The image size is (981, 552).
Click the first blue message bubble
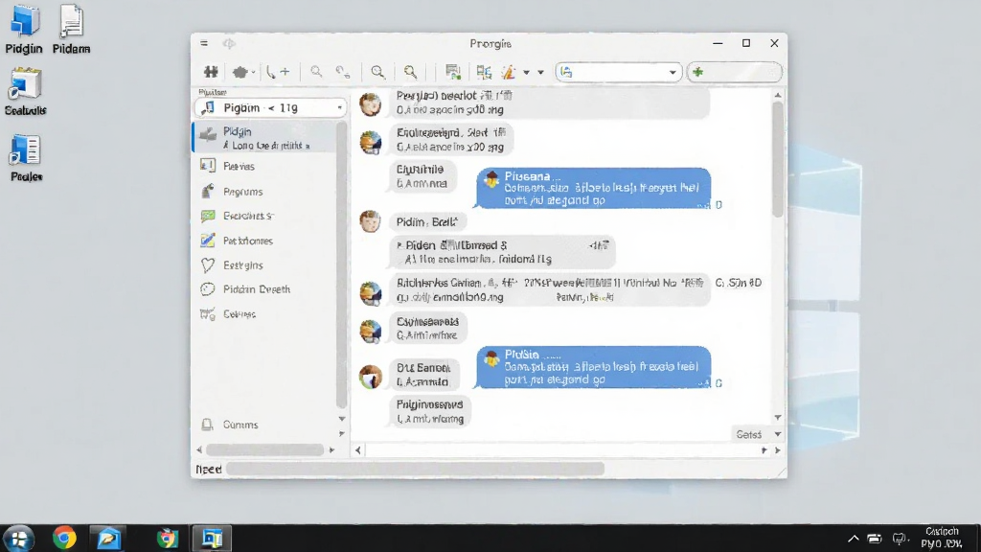[x=593, y=188]
